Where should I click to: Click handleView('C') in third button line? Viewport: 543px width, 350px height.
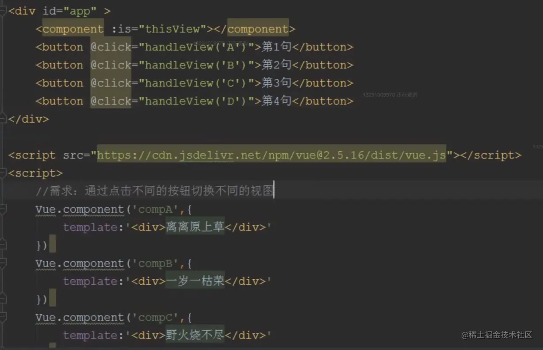pyautogui.click(x=196, y=83)
